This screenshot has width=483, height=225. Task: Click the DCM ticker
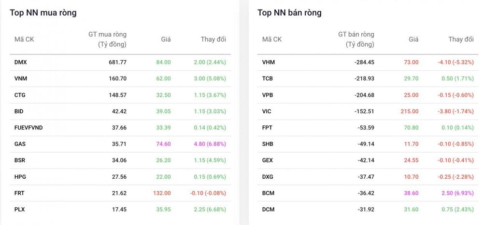268,209
